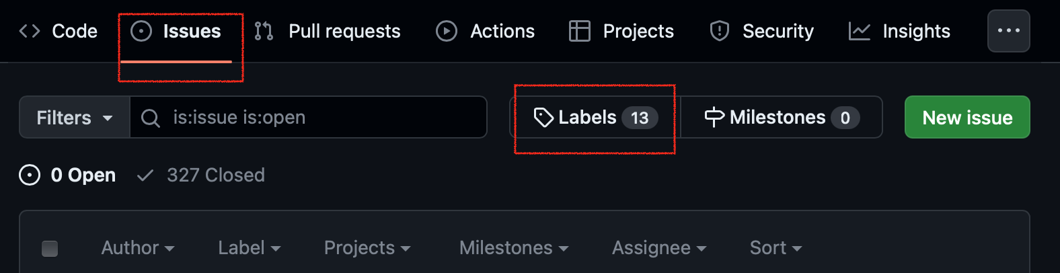Open the Sort dropdown menu
The width and height of the screenshot is (1060, 273).
click(x=775, y=248)
